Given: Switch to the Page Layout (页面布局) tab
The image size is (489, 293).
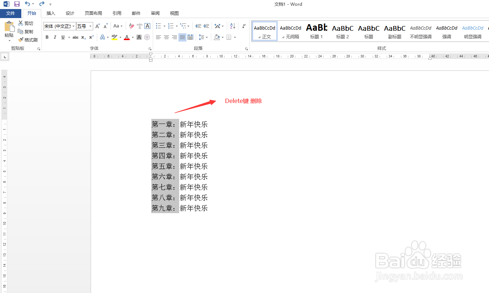Looking at the screenshot, I should point(94,13).
